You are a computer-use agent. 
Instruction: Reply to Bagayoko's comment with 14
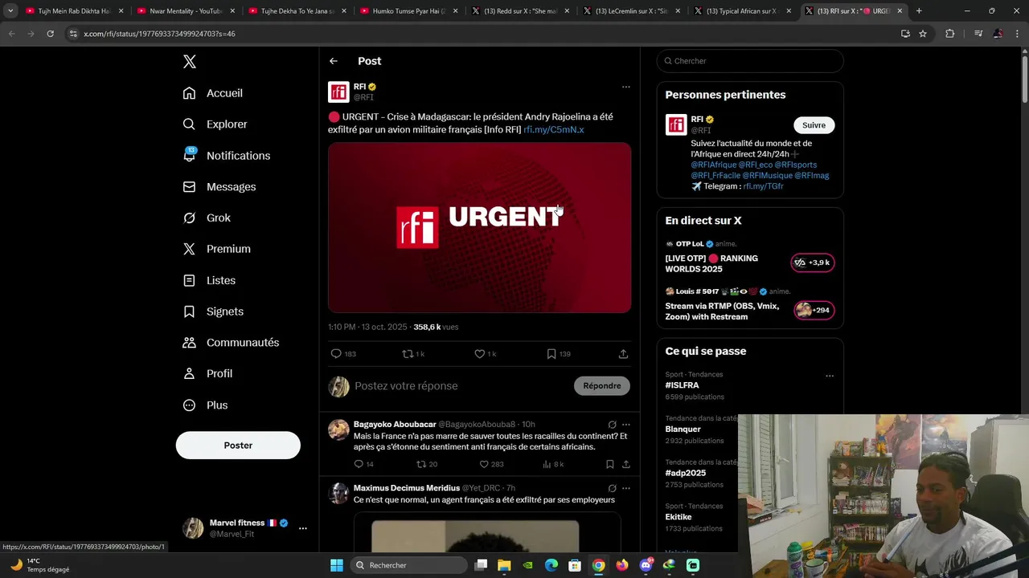[363, 464]
